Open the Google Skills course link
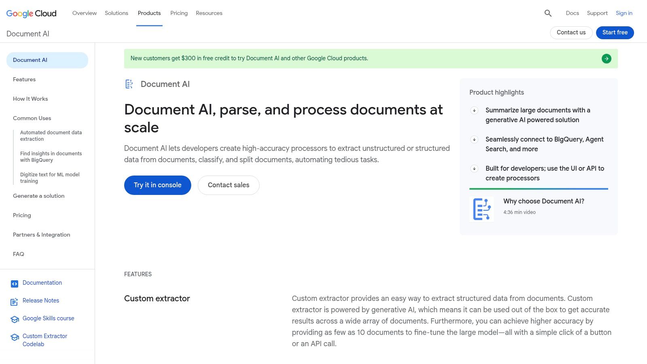 (x=49, y=318)
